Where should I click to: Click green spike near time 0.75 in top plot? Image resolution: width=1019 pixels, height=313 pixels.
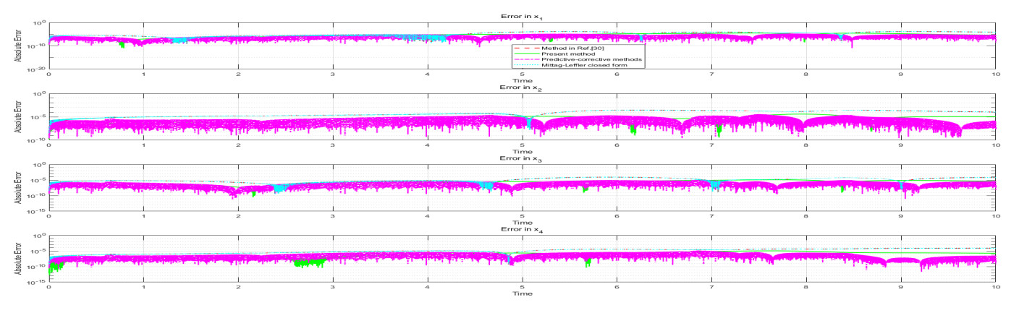coord(122,46)
